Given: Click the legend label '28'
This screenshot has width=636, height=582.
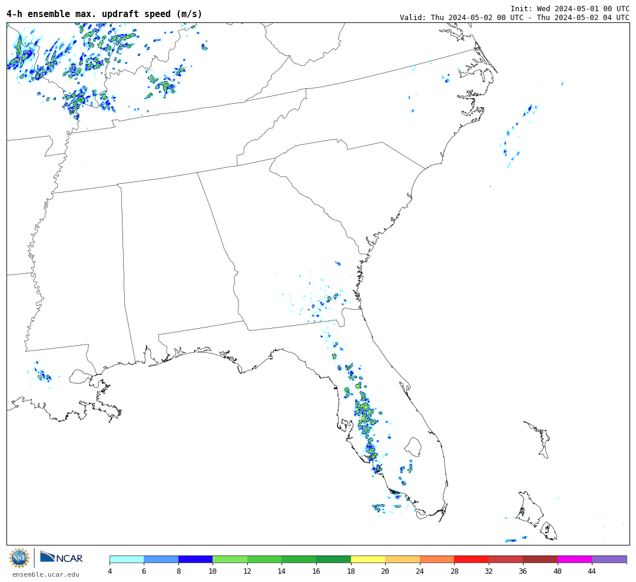Looking at the screenshot, I should pos(454,571).
